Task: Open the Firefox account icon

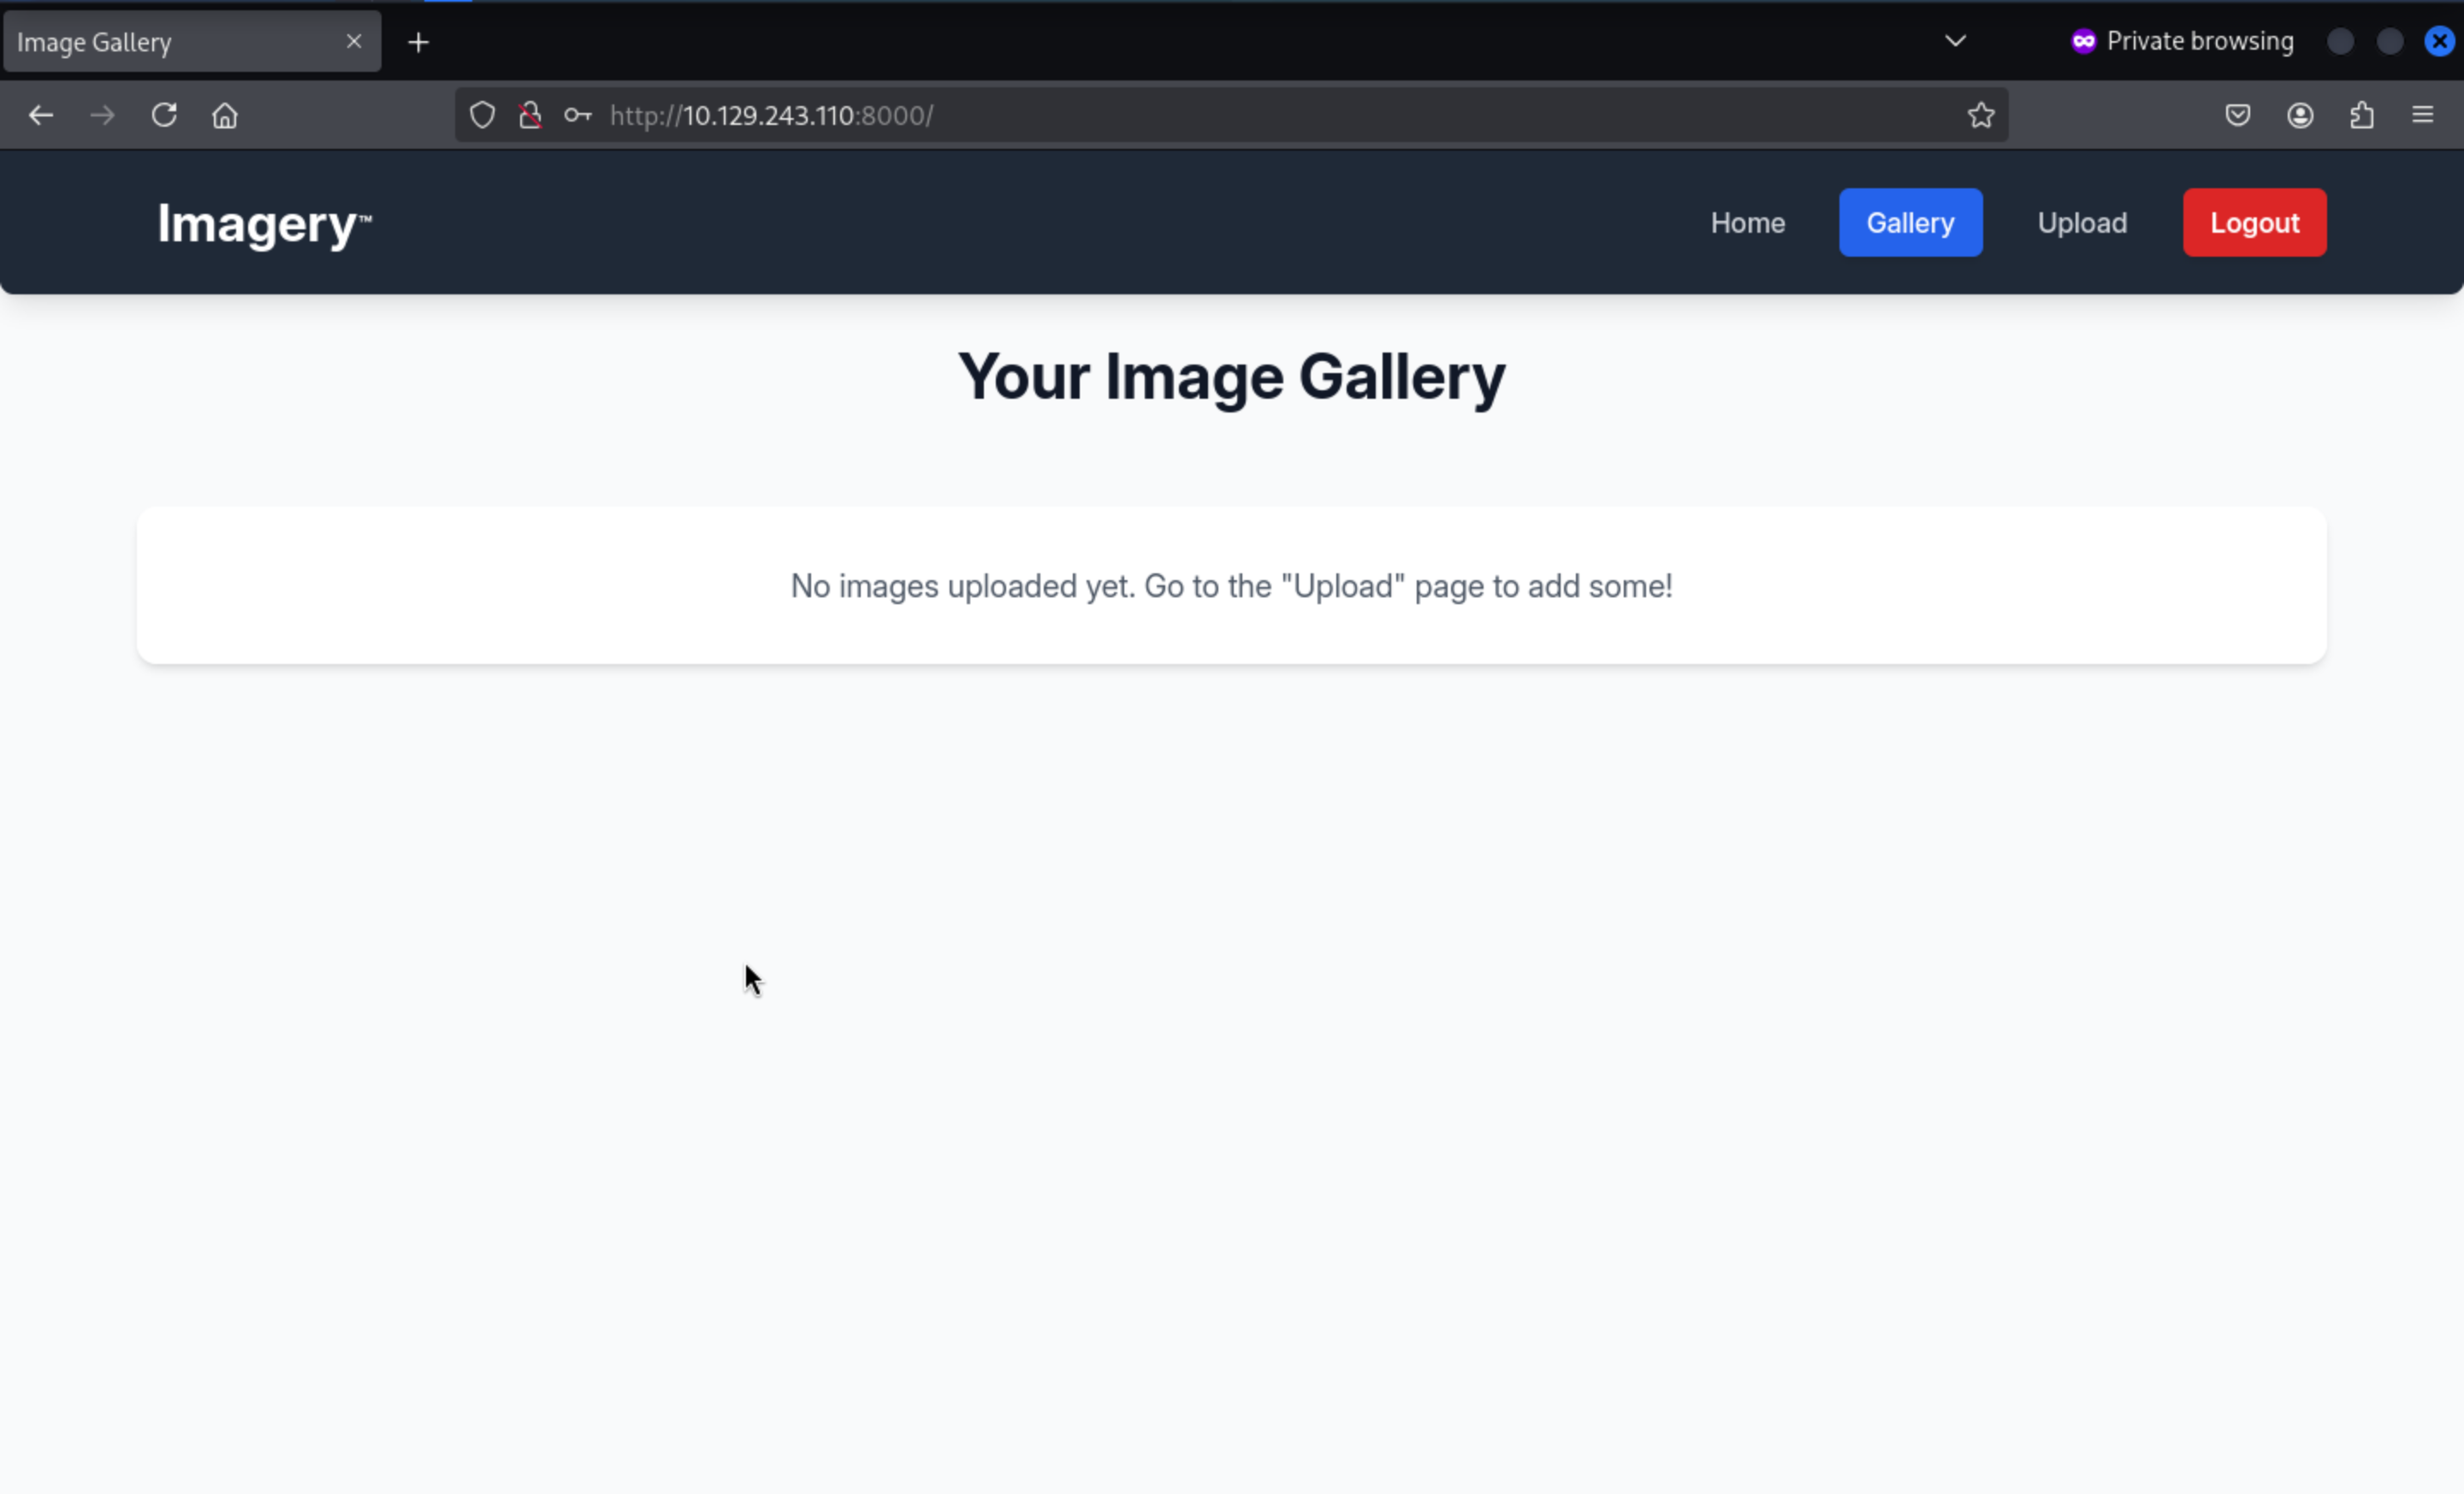Action: pos(2300,115)
